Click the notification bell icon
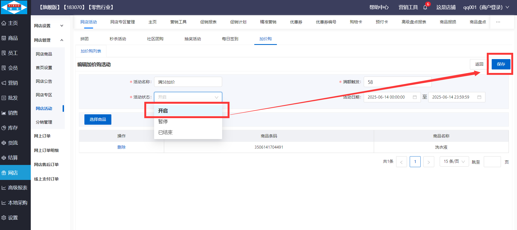Viewport: 517px width, 230px height. point(425,7)
